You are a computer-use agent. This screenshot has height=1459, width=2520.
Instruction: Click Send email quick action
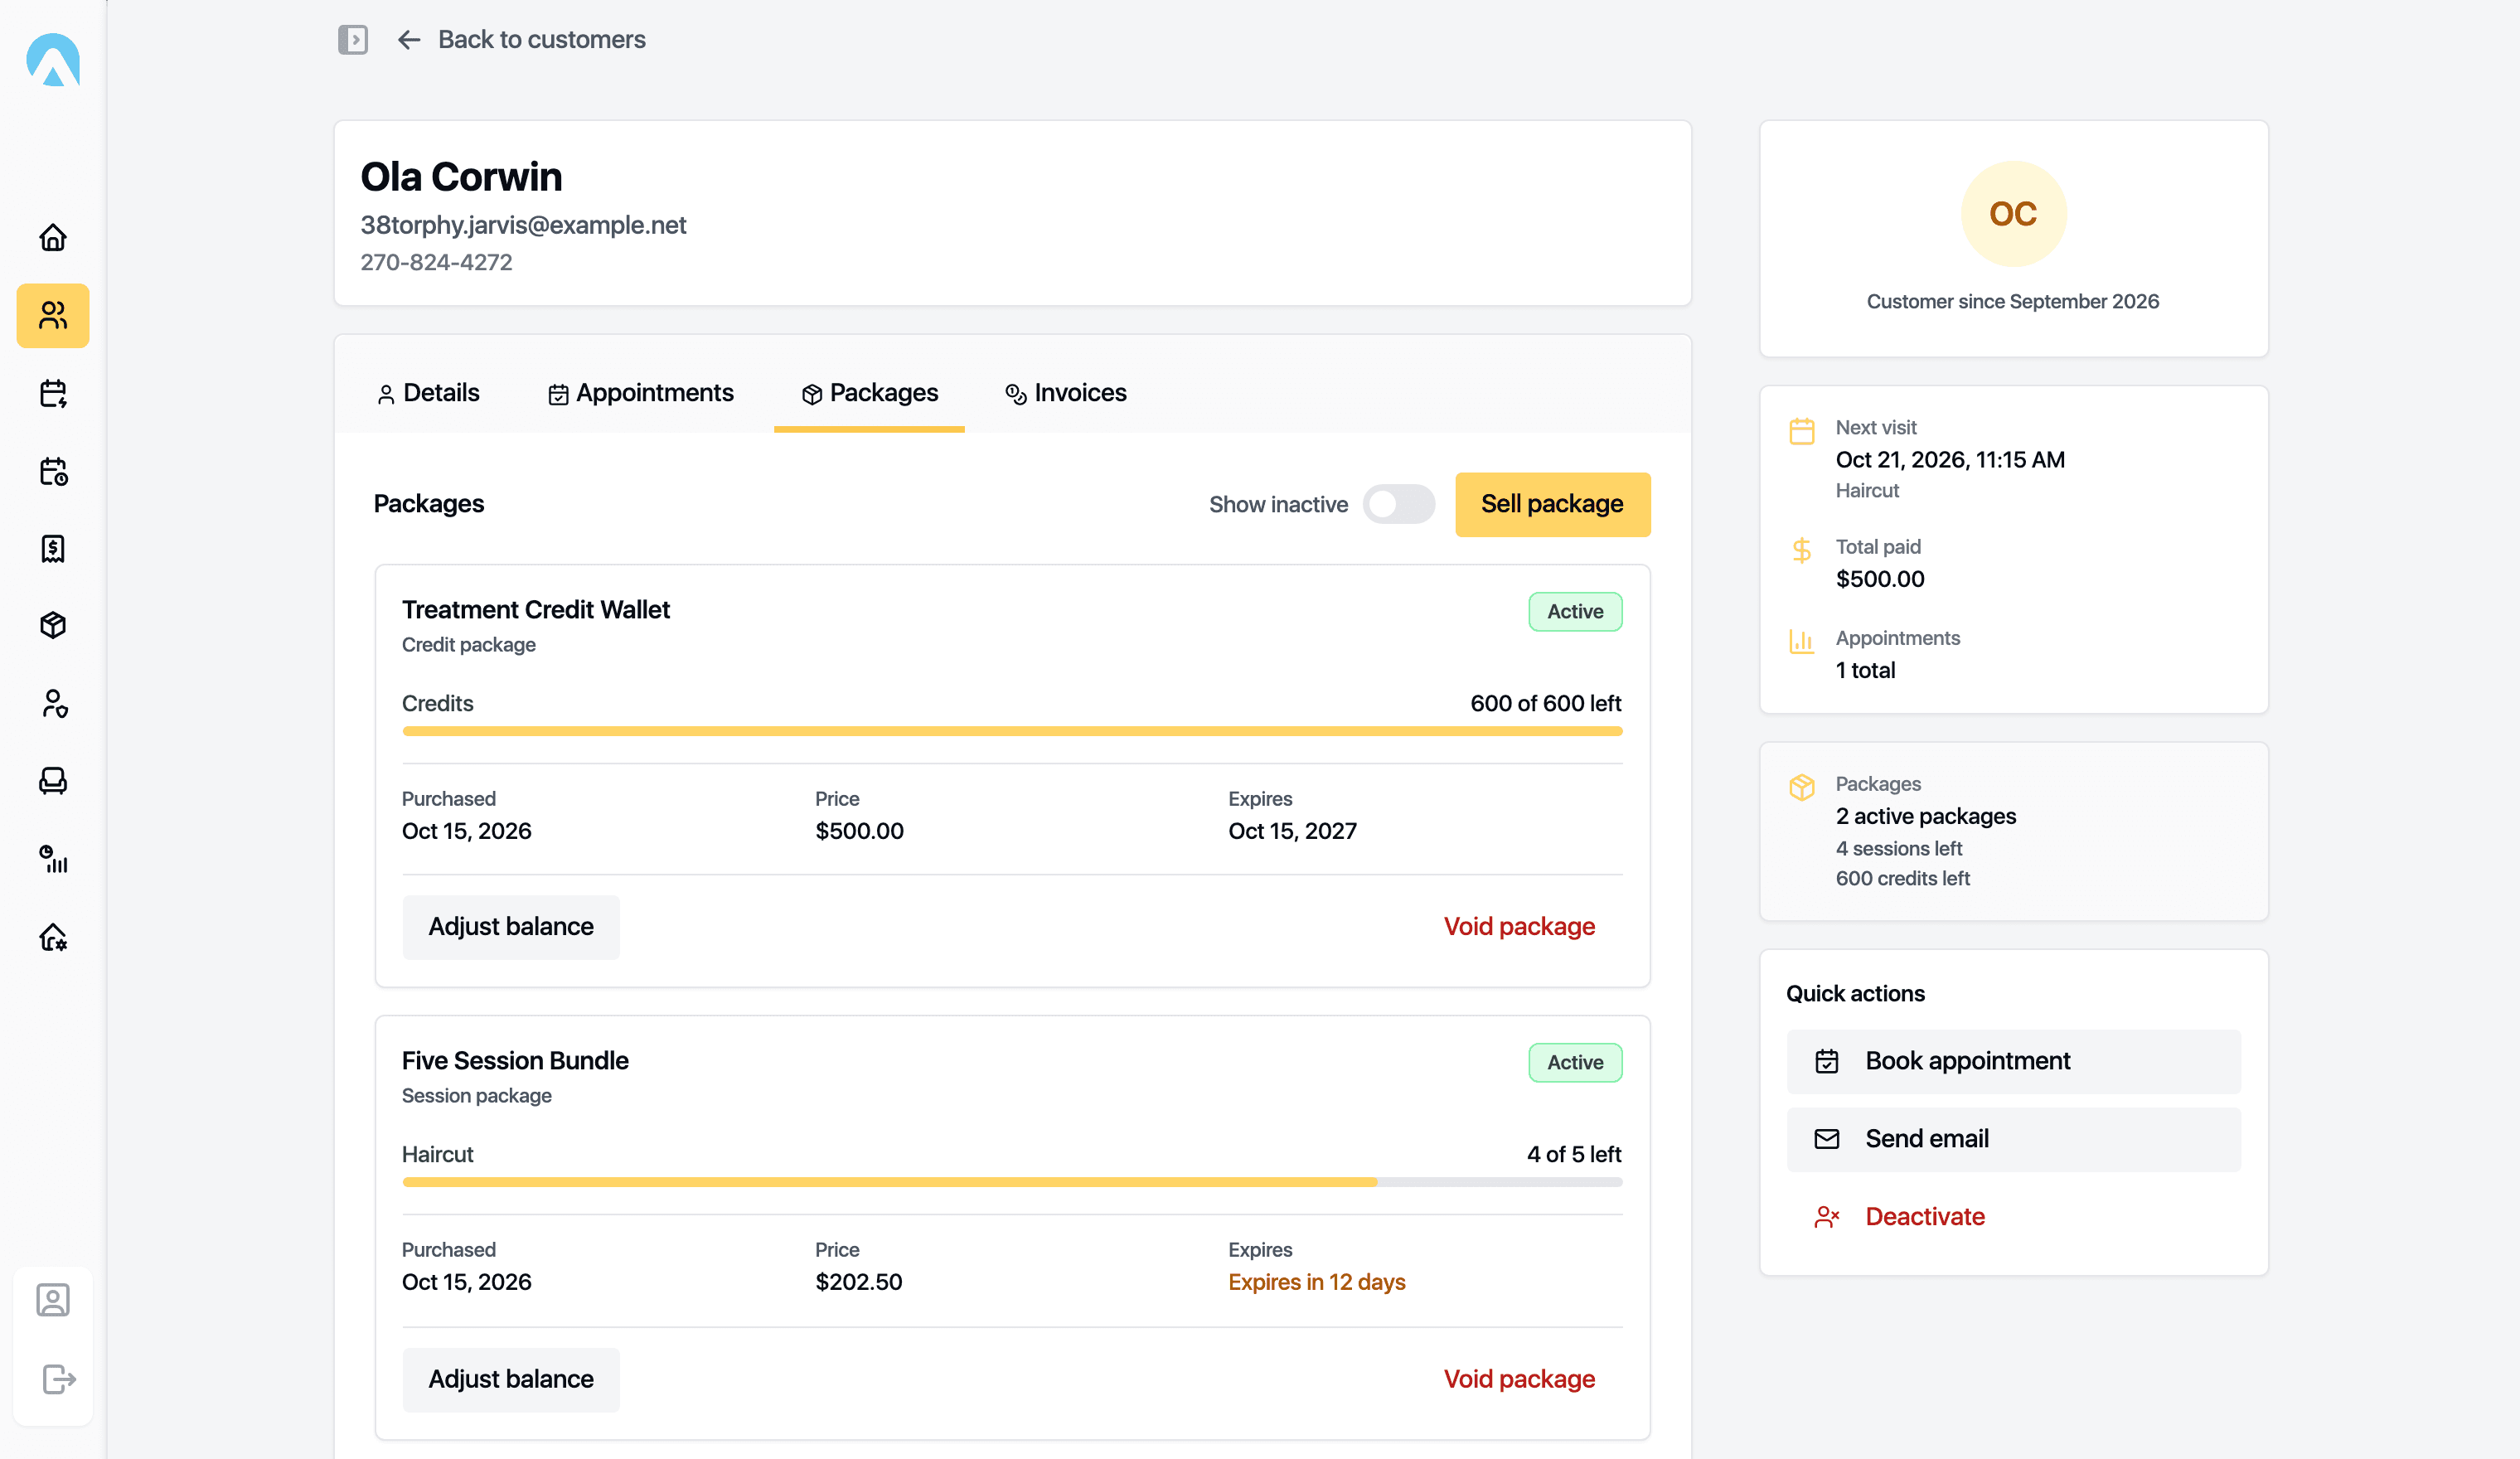(2013, 1139)
